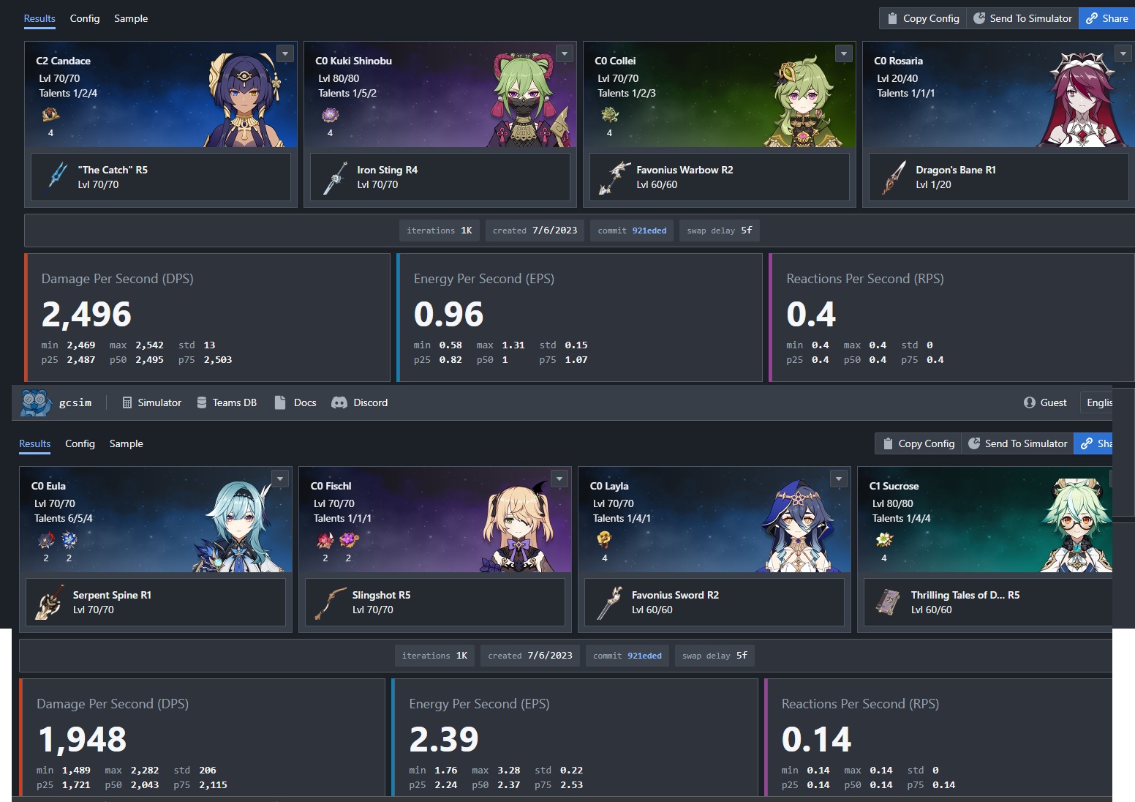The image size is (1135, 802).
Task: Open commit 921eded link under Candace team
Action: (649, 231)
